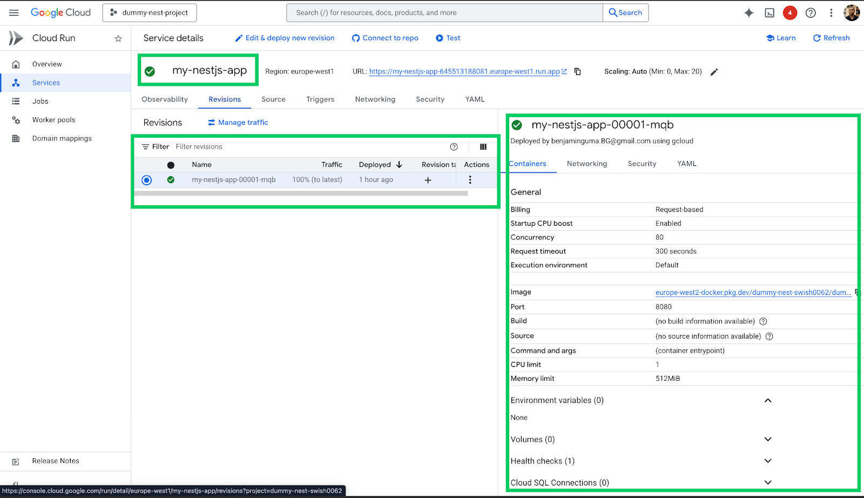Select the revision YAML tab

pos(687,164)
